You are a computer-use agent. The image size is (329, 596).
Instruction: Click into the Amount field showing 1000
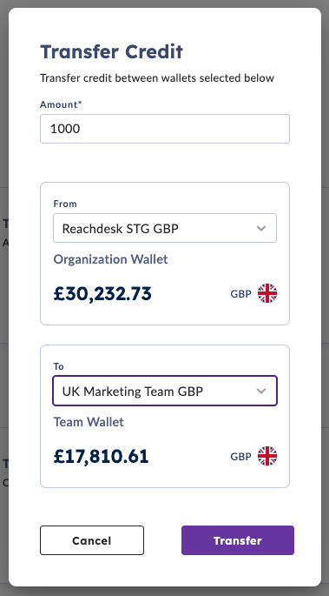[x=165, y=129]
